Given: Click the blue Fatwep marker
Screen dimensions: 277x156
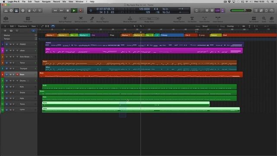Looking at the screenshot, I should pyautogui.click(x=172, y=35).
